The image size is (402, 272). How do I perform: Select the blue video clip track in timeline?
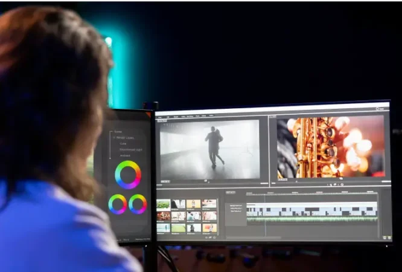click(311, 212)
